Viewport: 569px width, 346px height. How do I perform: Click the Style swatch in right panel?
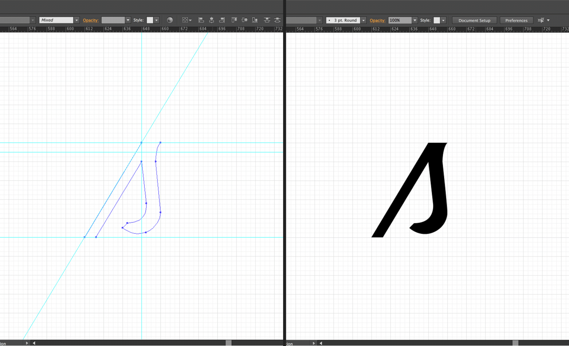[x=437, y=20]
